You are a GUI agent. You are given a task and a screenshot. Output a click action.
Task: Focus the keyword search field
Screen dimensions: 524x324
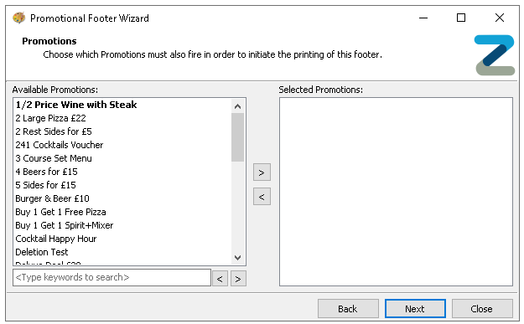112,278
